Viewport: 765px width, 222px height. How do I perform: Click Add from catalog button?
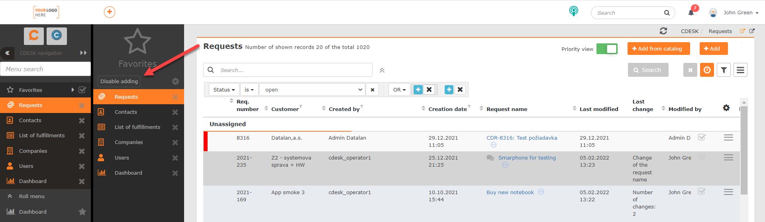[659, 49]
